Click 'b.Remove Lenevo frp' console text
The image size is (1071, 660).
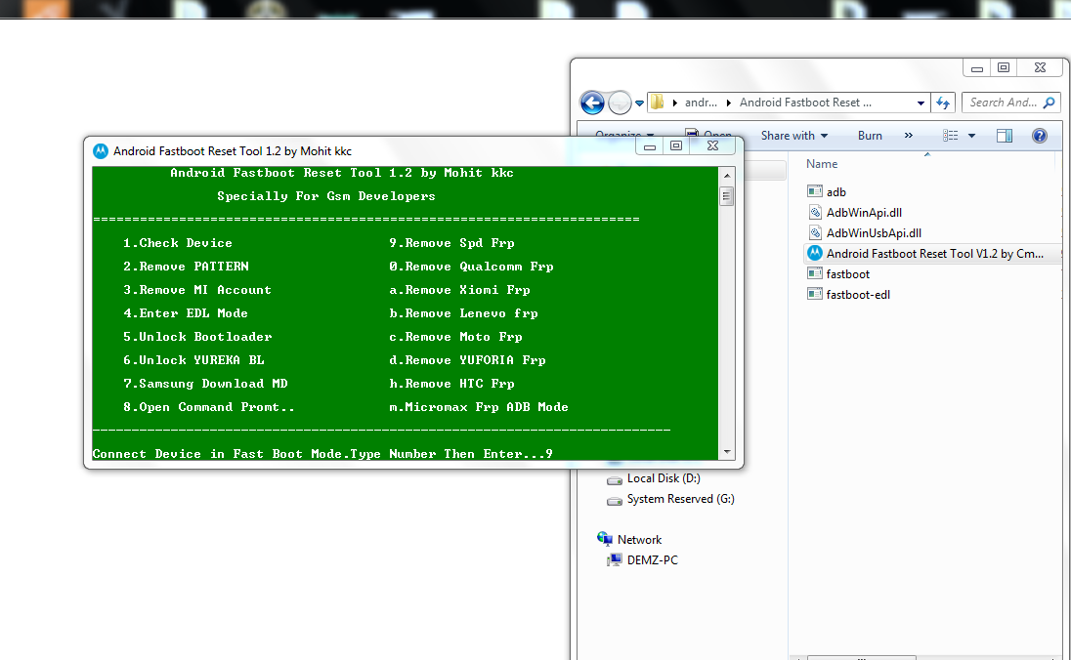pos(464,313)
